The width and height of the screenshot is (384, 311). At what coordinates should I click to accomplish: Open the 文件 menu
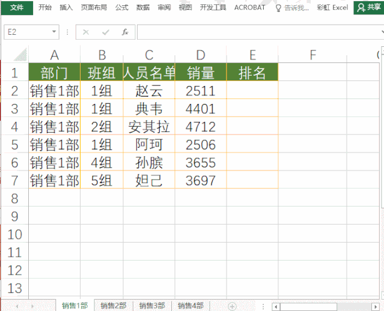(x=17, y=8)
